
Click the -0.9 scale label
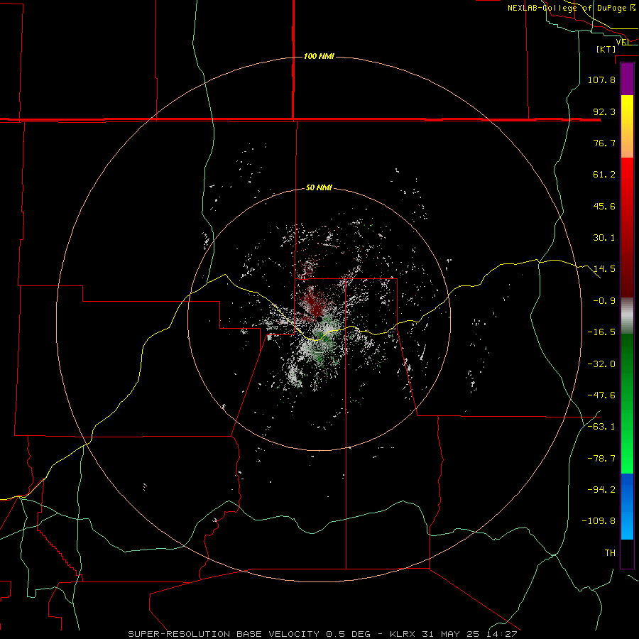point(604,301)
